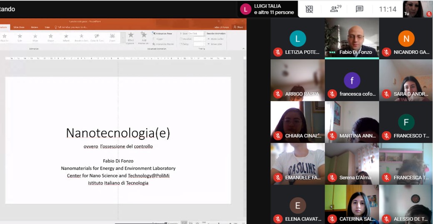
Task: Choose the Zoom animation effect
Action: coord(112,38)
